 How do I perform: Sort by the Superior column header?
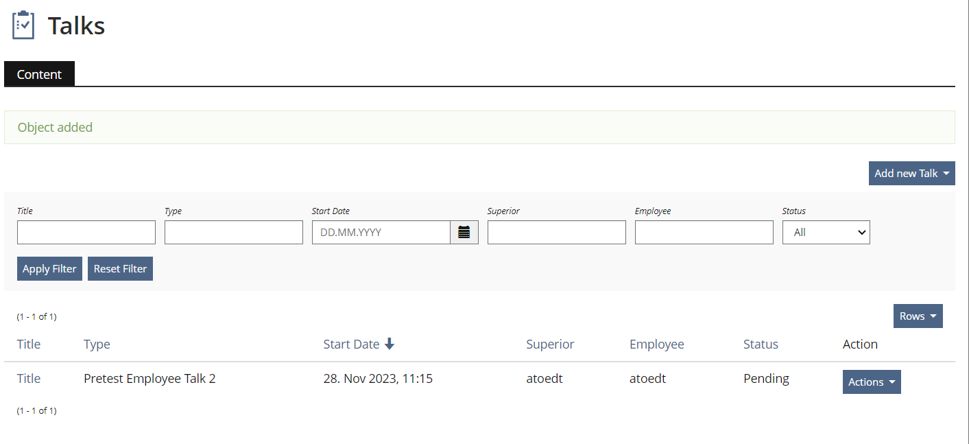tap(550, 344)
